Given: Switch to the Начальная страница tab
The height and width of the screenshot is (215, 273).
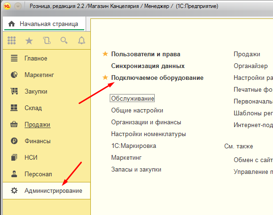Looking at the screenshot, I should [44, 24].
